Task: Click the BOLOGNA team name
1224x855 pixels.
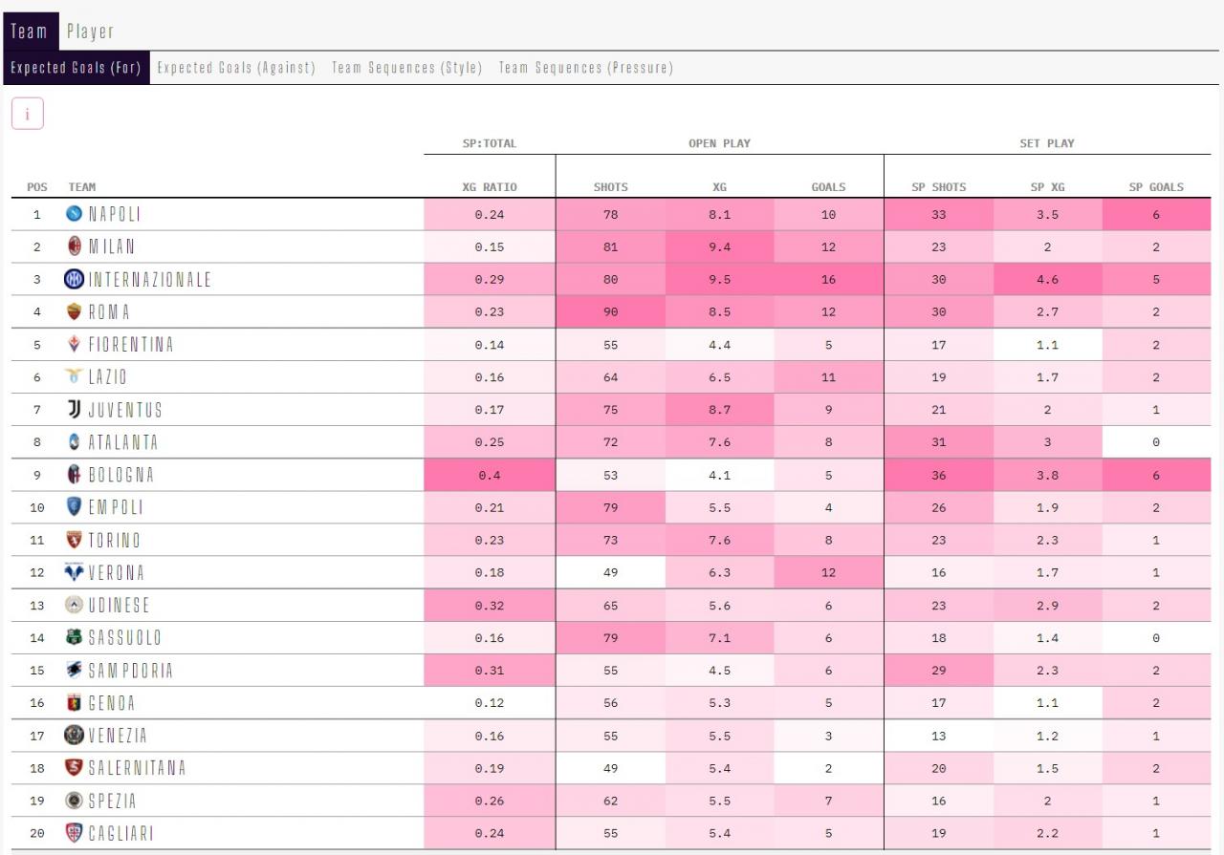Action: pos(121,474)
